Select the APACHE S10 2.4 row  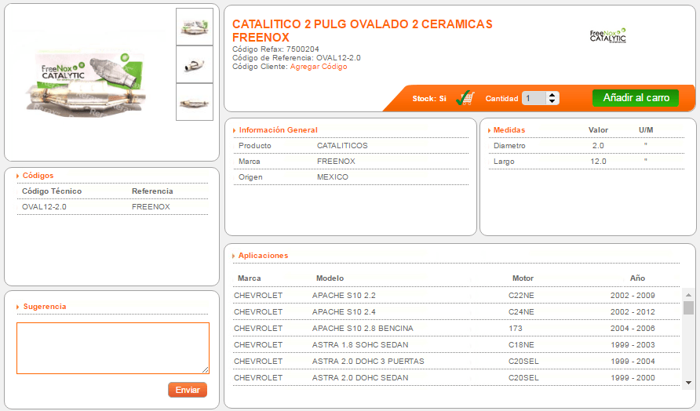tap(456, 312)
